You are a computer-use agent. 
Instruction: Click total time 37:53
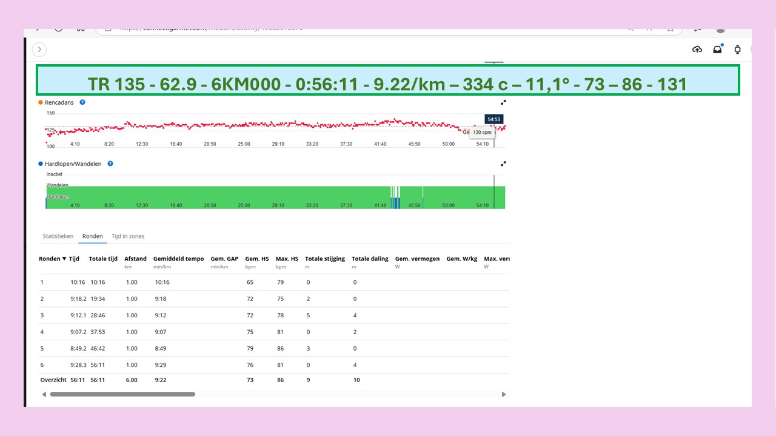point(98,332)
